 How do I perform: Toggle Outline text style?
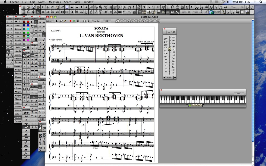click(x=29, y=12)
